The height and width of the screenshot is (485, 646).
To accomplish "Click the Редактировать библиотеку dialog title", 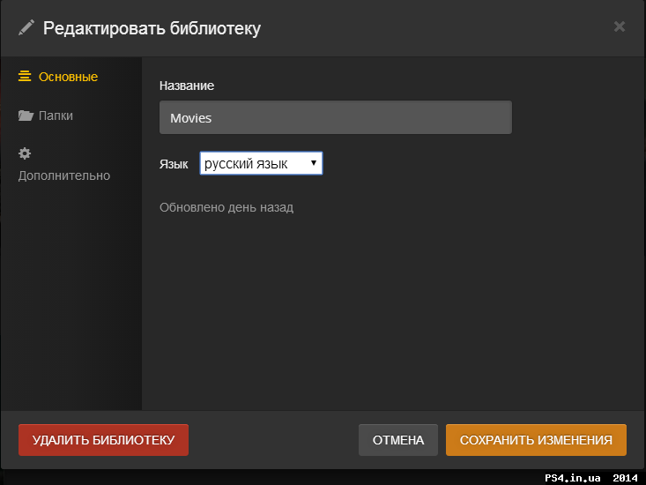I will tap(152, 28).
